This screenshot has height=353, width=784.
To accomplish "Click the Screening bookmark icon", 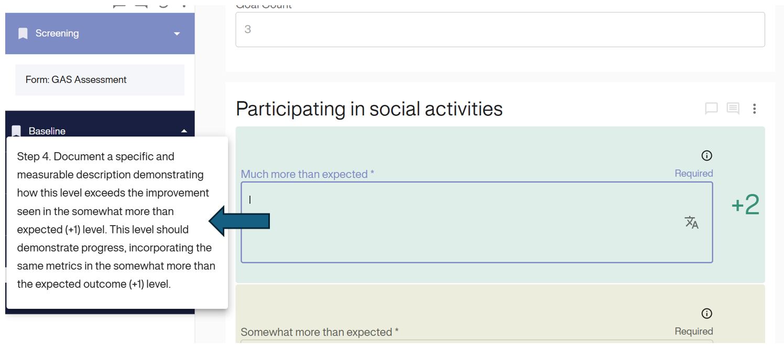I will 23,34.
